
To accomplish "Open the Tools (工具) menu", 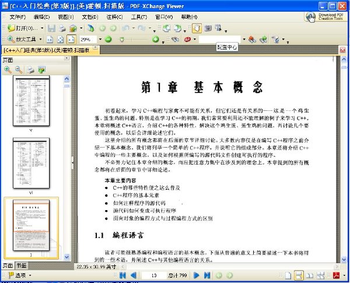I will (139, 17).
